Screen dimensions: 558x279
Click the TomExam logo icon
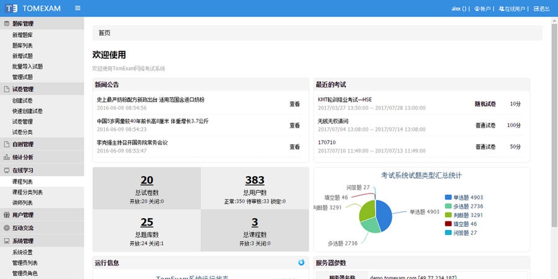(x=12, y=9)
